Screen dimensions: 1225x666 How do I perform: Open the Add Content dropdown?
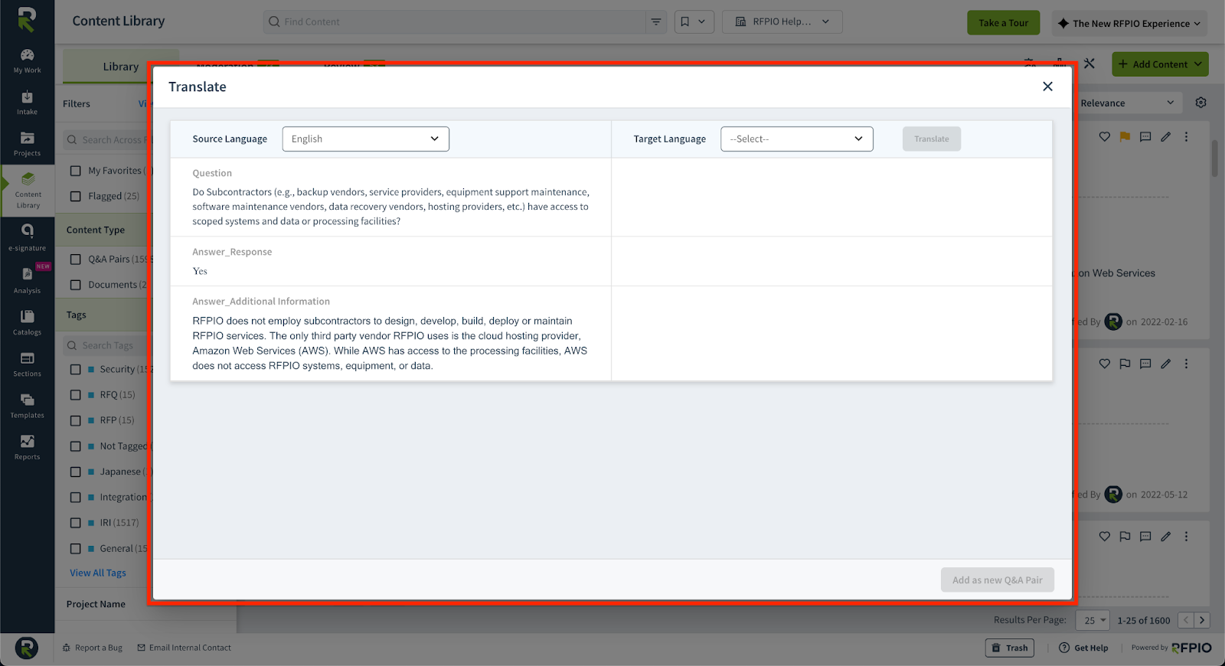click(x=1160, y=64)
